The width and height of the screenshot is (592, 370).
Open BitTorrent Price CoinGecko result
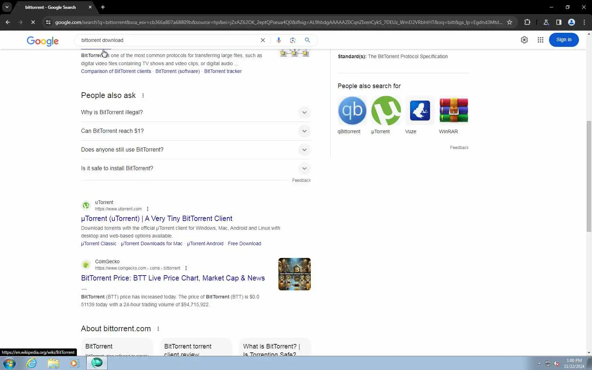pyautogui.click(x=173, y=278)
